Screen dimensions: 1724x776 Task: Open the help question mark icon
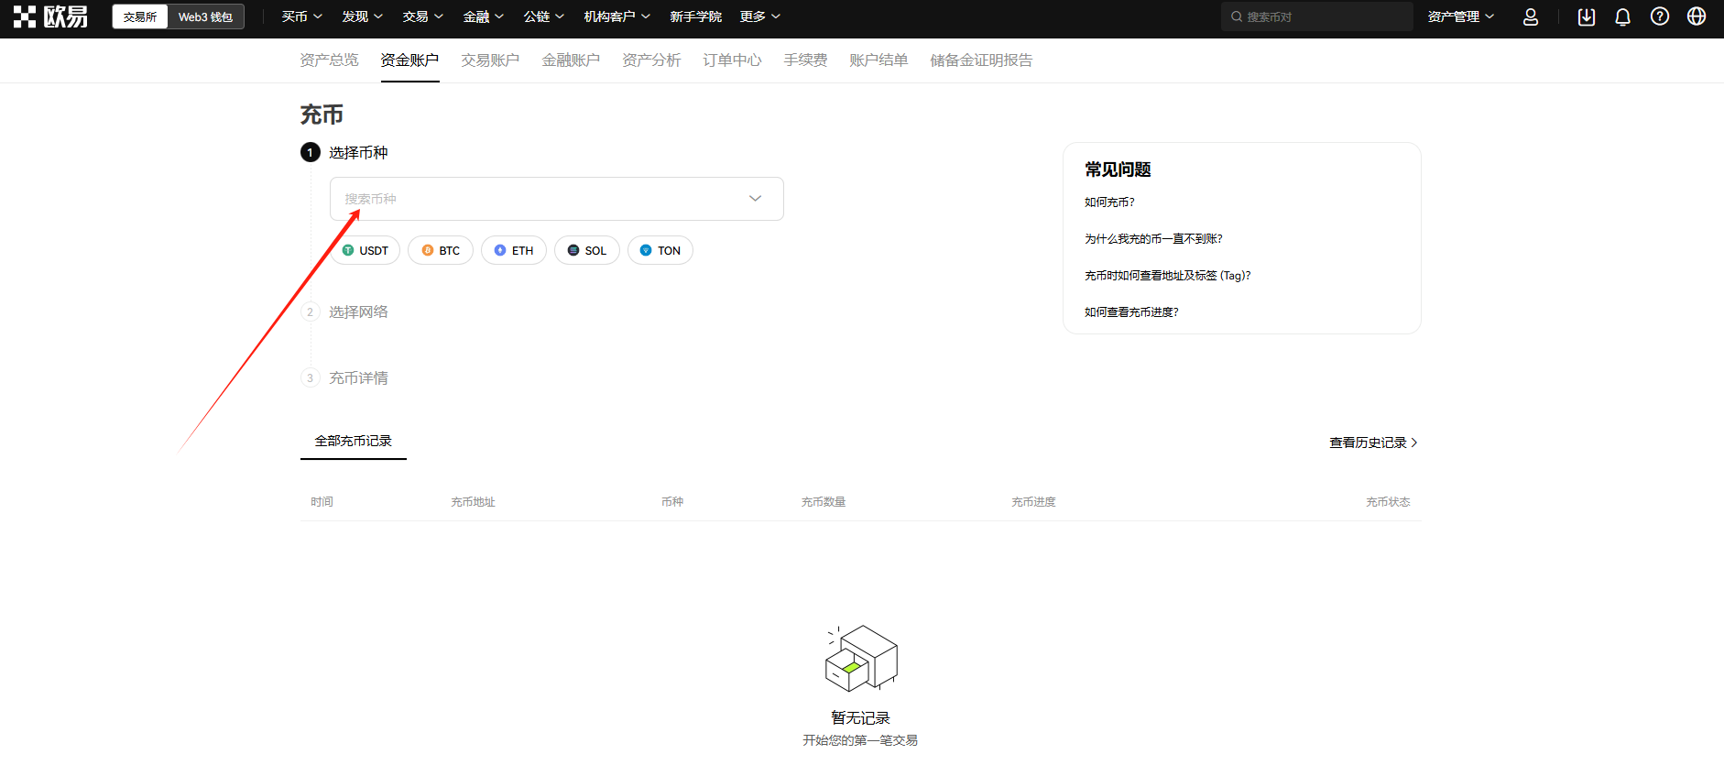tap(1659, 16)
